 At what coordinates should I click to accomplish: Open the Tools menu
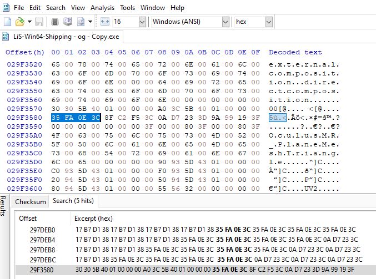coord(128,8)
